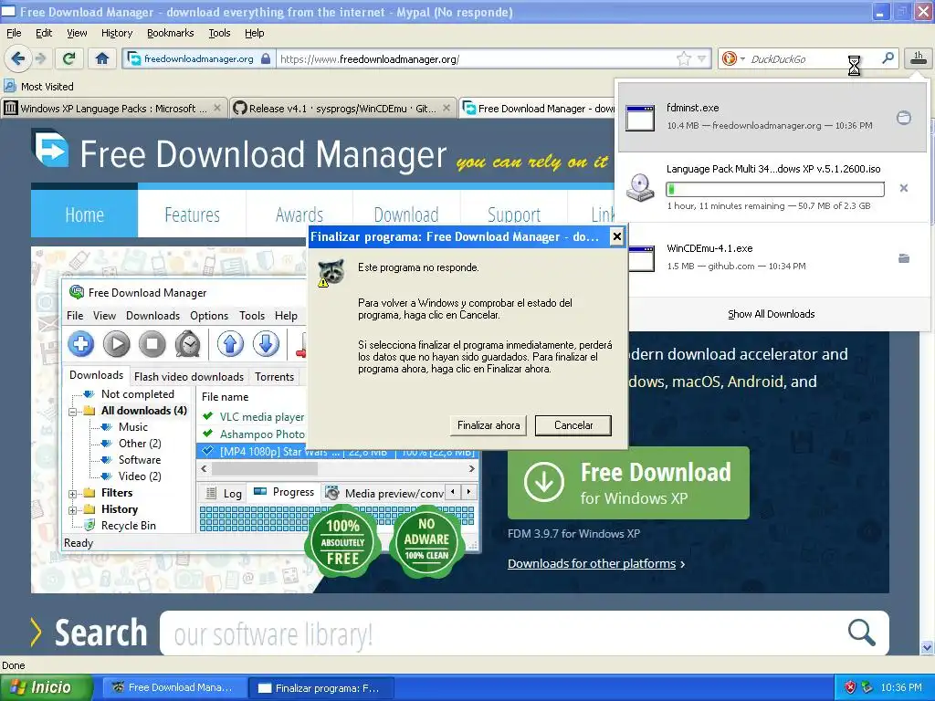Click the 100% Absolutely Free badge
935x701 pixels.
click(x=342, y=542)
